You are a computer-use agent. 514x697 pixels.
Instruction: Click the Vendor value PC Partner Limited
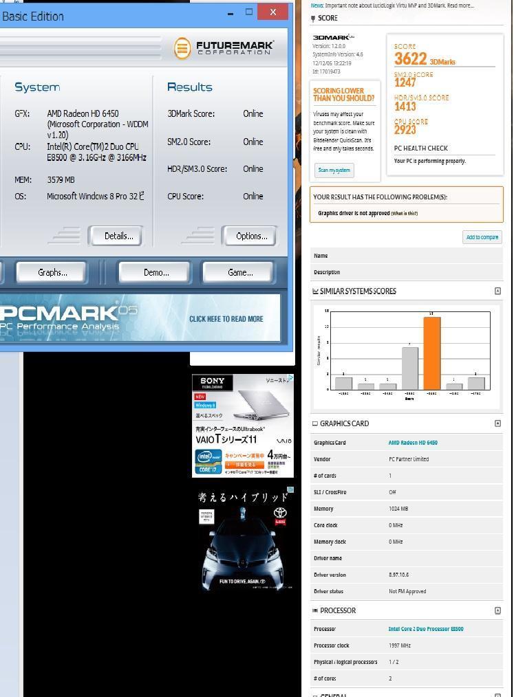pyautogui.click(x=409, y=459)
